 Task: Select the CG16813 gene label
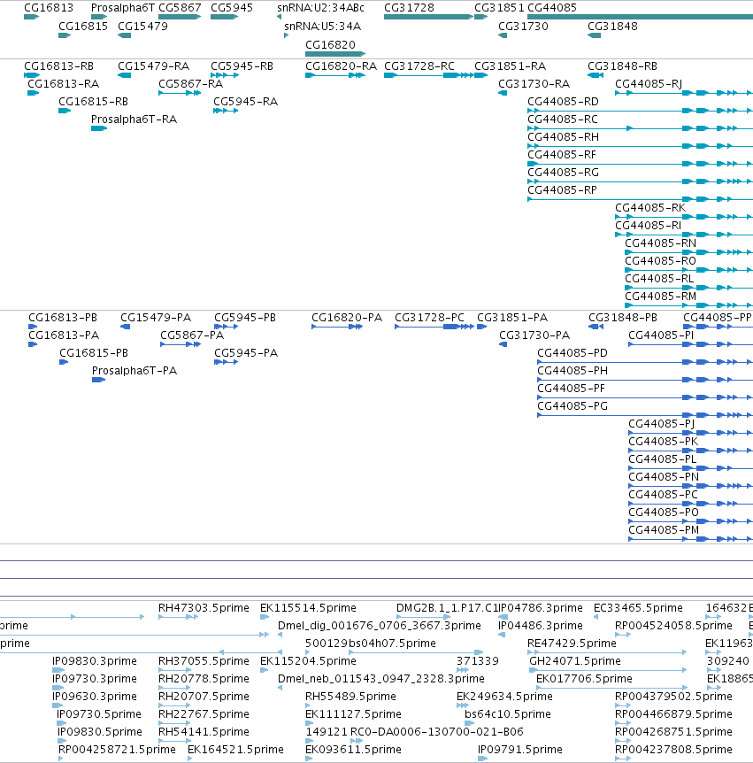pos(49,8)
